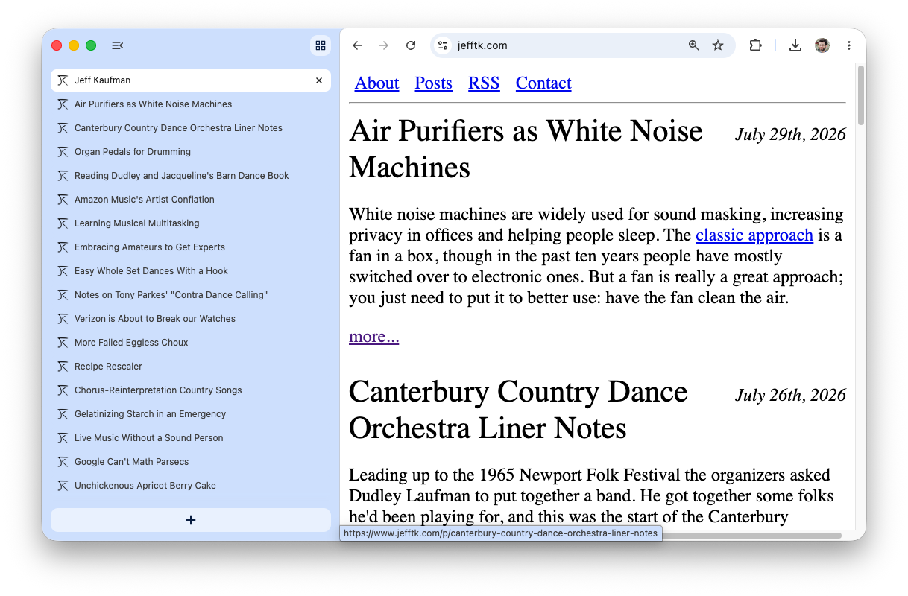
Task: Collapse the vertical tabs sidebar
Action: point(117,45)
